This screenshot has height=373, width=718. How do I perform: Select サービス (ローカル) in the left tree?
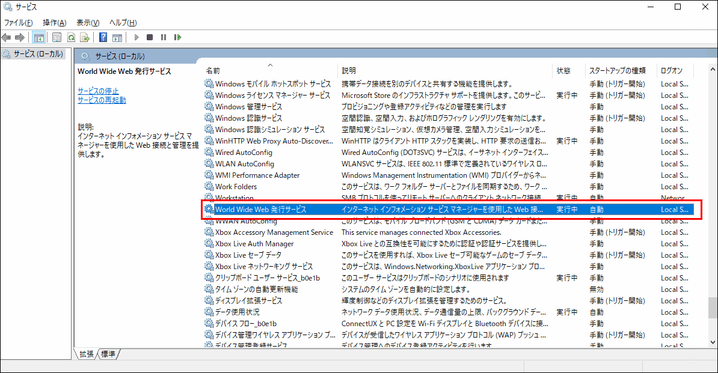point(33,54)
